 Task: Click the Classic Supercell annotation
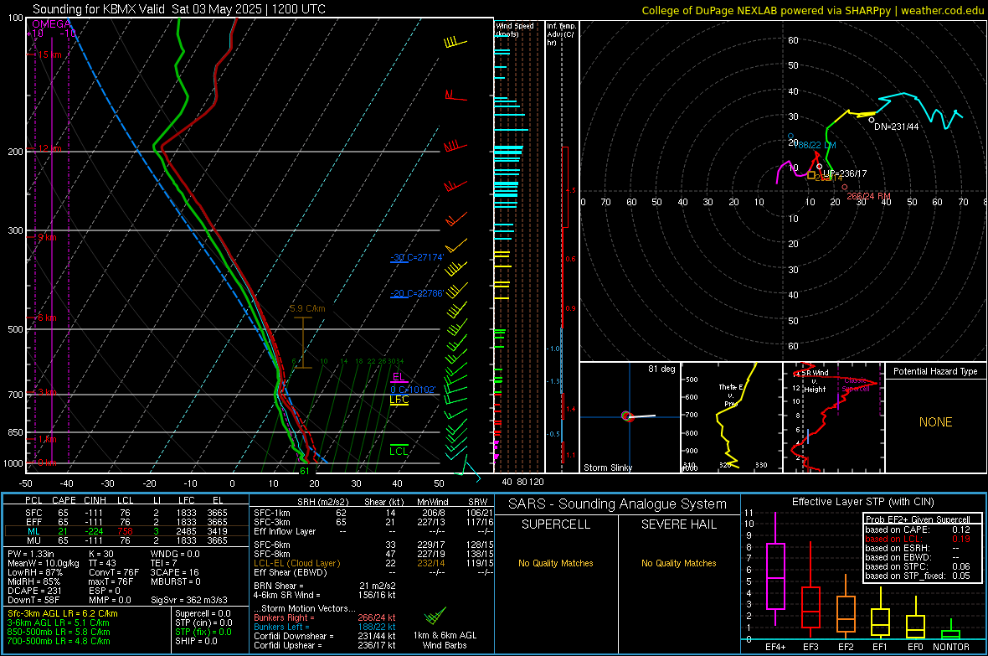856,385
